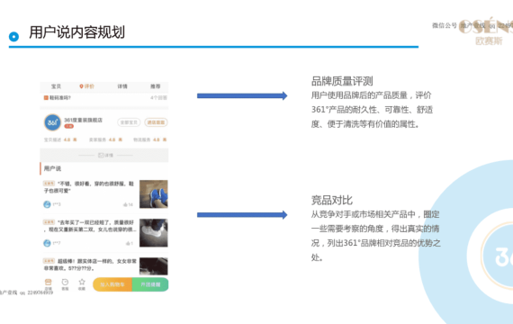
Task: Click the 欧赛斯 logo at top right
Action: [486, 31]
